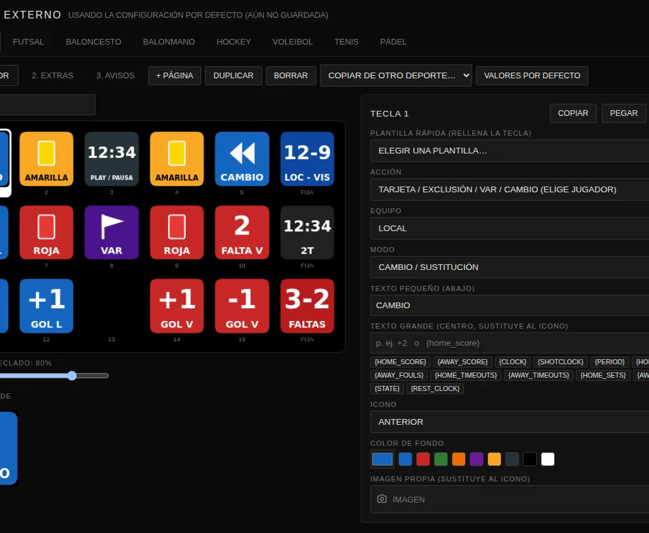Click the PEGAR button
This screenshot has height=533, width=649.
click(x=624, y=113)
